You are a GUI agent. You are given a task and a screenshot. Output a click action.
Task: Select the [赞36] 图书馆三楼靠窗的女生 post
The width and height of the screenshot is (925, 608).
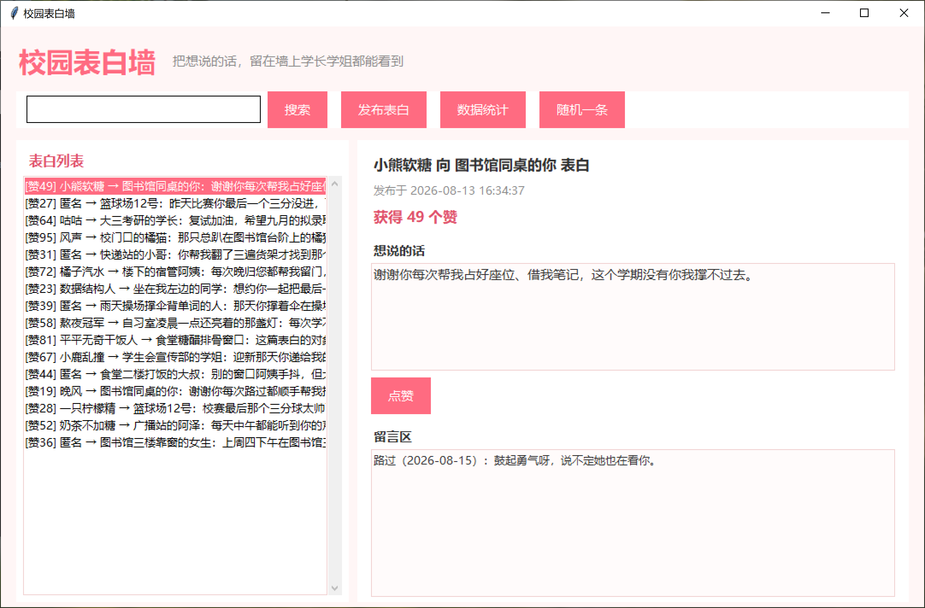175,442
